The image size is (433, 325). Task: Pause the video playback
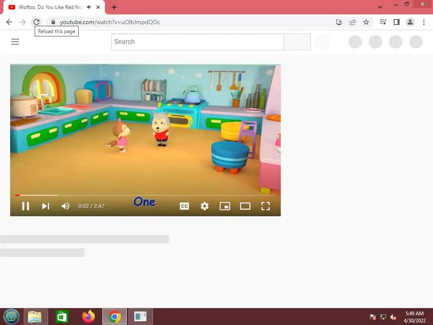pyautogui.click(x=26, y=206)
